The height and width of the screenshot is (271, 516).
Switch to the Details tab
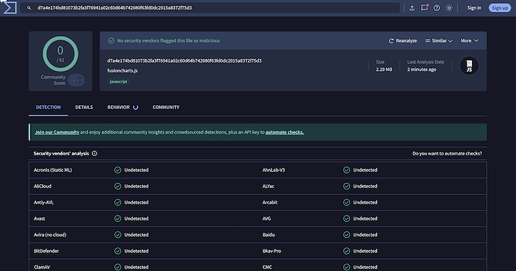point(84,107)
